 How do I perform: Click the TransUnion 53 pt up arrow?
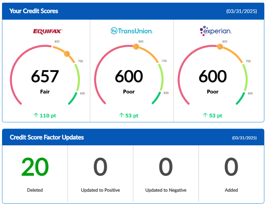point(121,115)
